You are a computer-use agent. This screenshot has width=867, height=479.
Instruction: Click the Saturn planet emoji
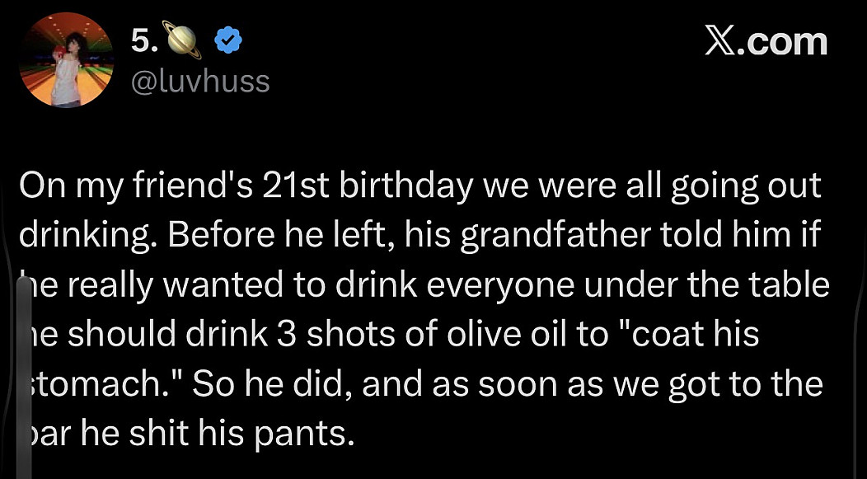click(185, 40)
